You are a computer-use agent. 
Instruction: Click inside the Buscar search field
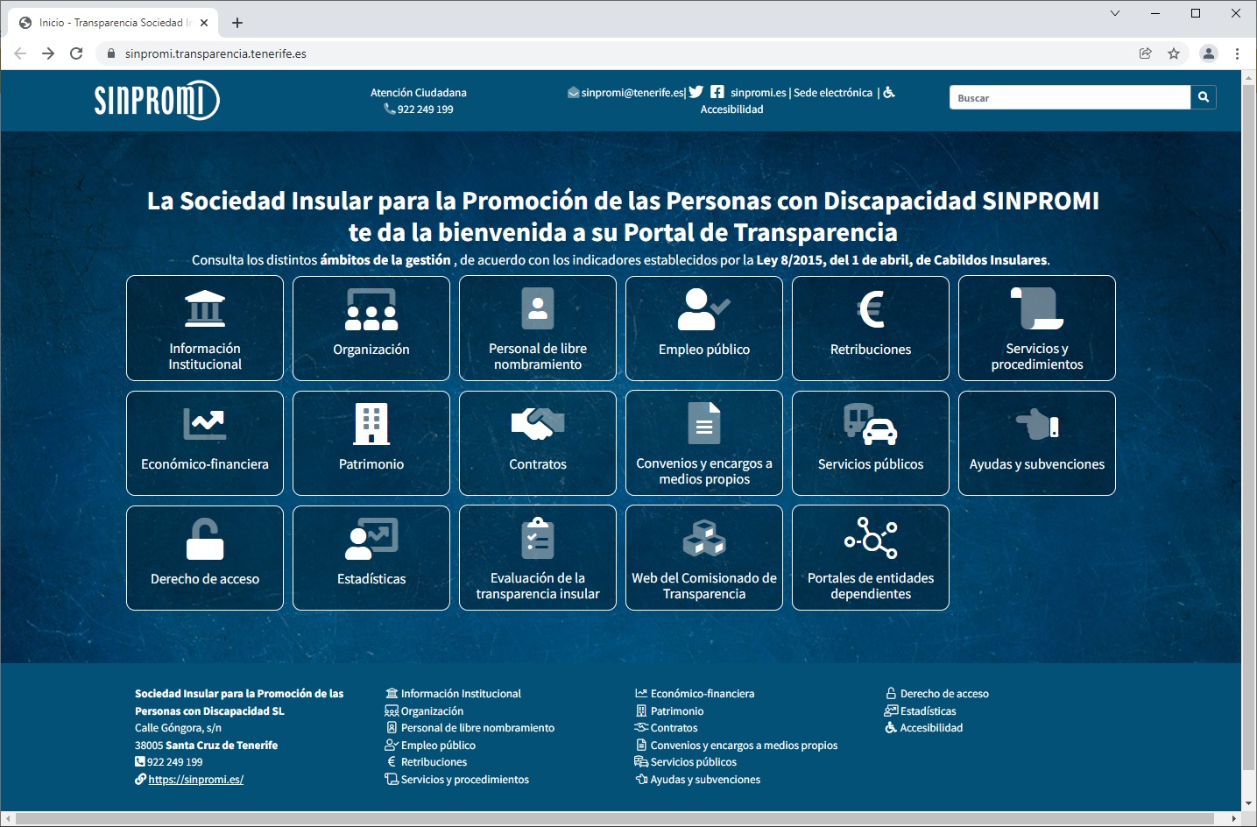coord(1069,97)
